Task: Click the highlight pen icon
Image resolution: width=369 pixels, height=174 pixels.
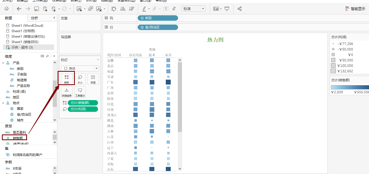Action: (x=144, y=9)
